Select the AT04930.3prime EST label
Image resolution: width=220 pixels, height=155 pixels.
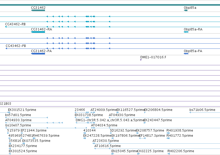click(18, 120)
